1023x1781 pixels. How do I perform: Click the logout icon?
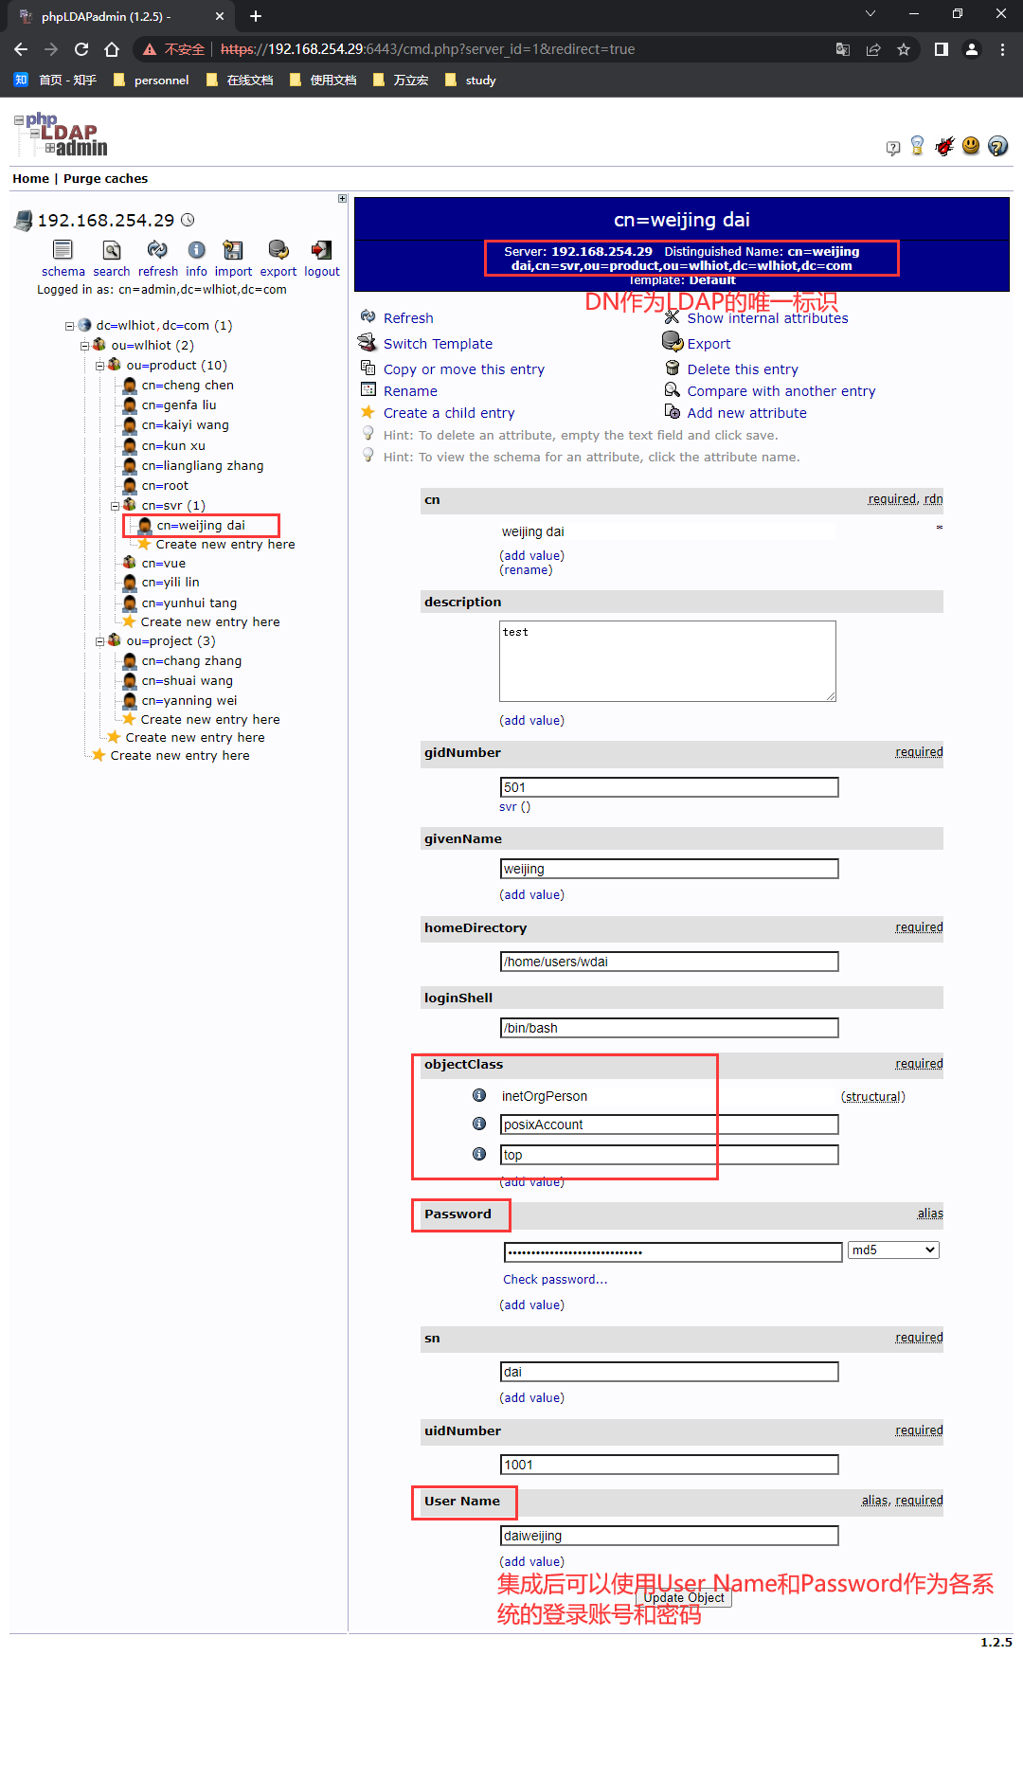(x=322, y=250)
